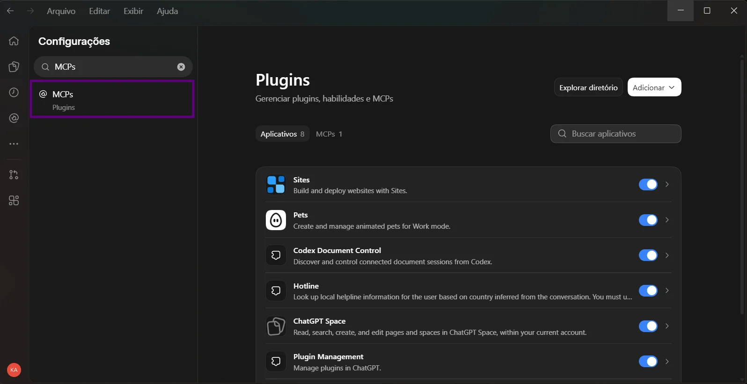Disable the Sites plugin toggle
Viewport: 747px width, 384px height.
(x=648, y=184)
